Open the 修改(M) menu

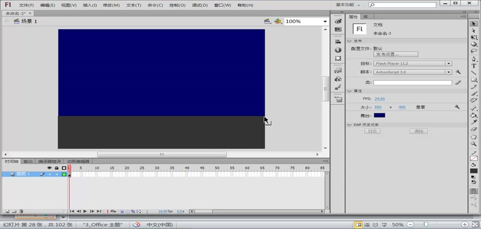tap(111, 5)
